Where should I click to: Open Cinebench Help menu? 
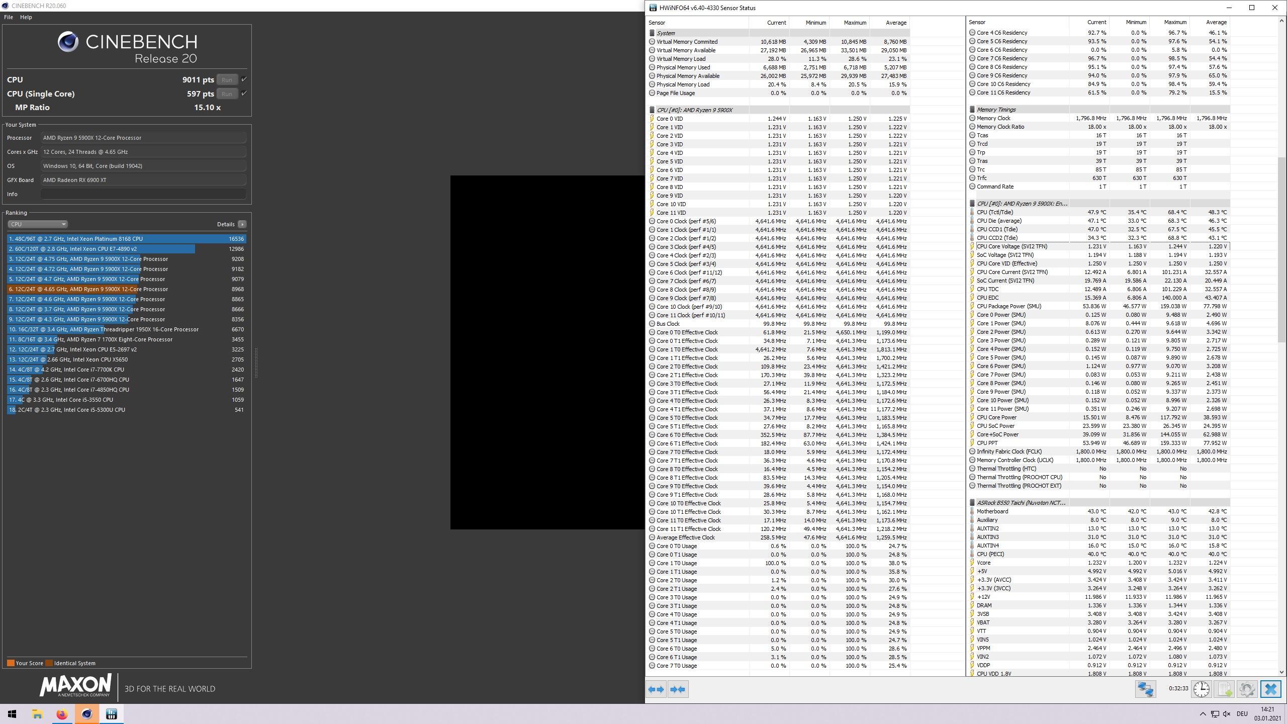pos(26,17)
